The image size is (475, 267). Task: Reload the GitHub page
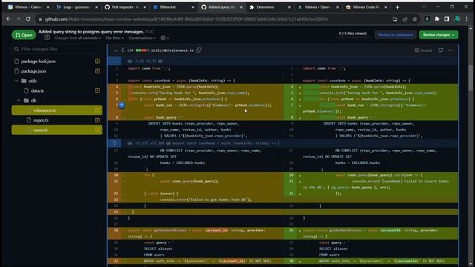(x=28, y=19)
